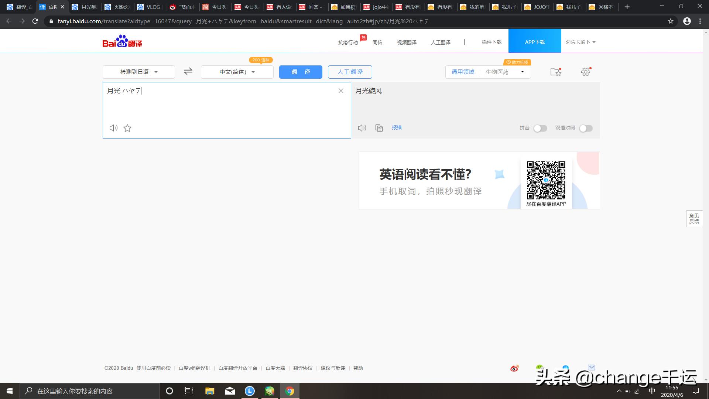Image resolution: width=709 pixels, height=399 pixels.
Task: Open the 视频翻译 menu item
Action: pos(407,42)
